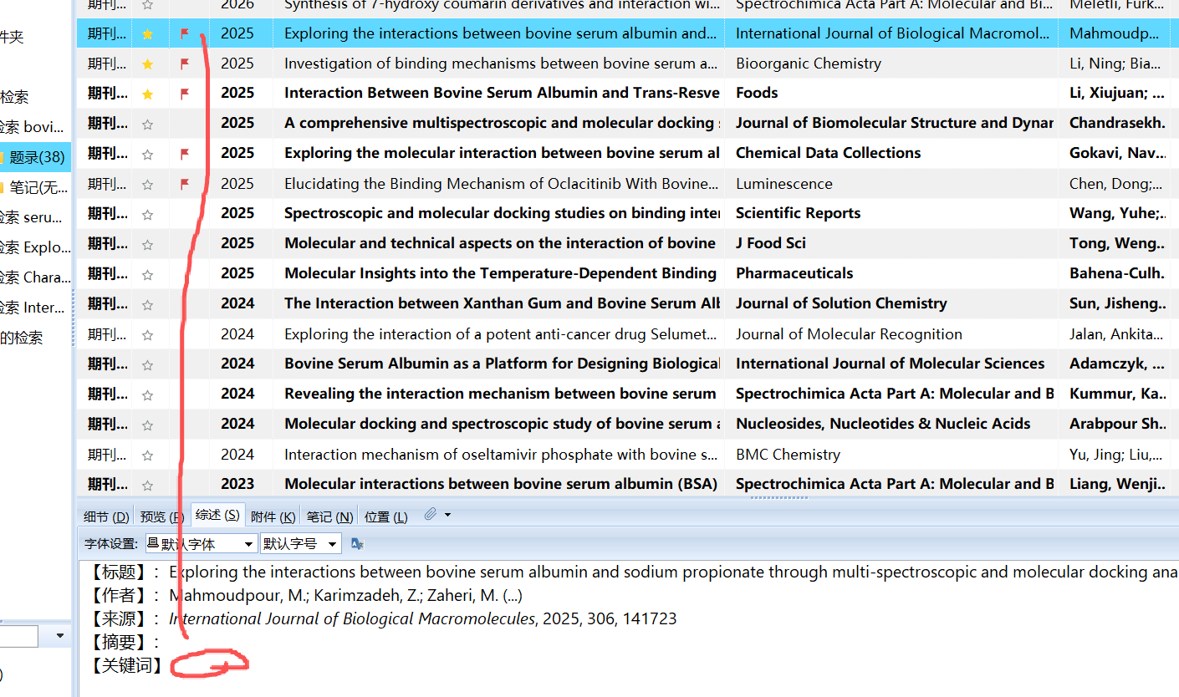The image size is (1179, 697).
Task: Toggle star on BMC Chemistry entry
Action: 148,455
